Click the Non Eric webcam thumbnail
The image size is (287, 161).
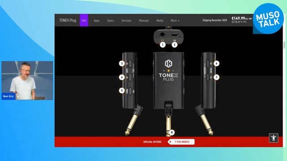(x=27, y=80)
